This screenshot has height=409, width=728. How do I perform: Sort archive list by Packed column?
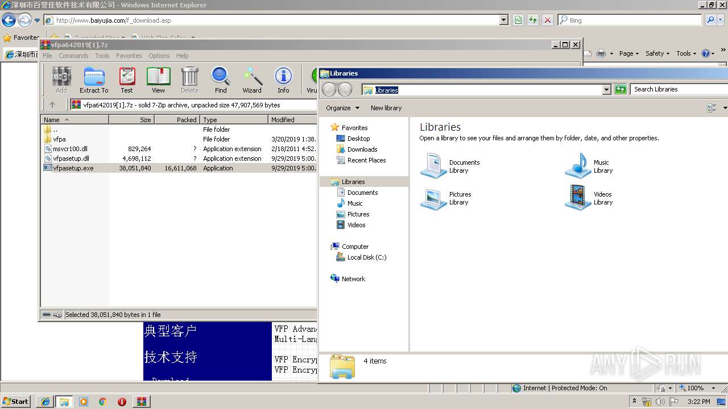[177, 120]
